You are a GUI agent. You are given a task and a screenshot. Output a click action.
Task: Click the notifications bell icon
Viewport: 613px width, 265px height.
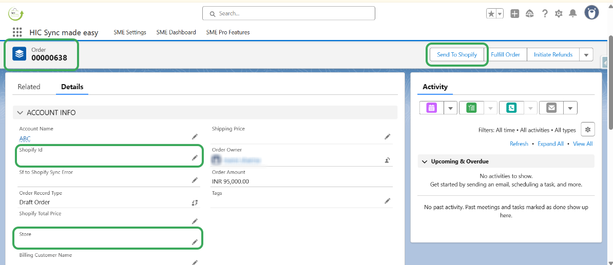573,13
